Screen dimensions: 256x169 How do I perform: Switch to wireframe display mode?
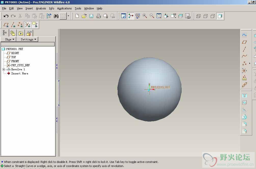[x=198, y=16]
